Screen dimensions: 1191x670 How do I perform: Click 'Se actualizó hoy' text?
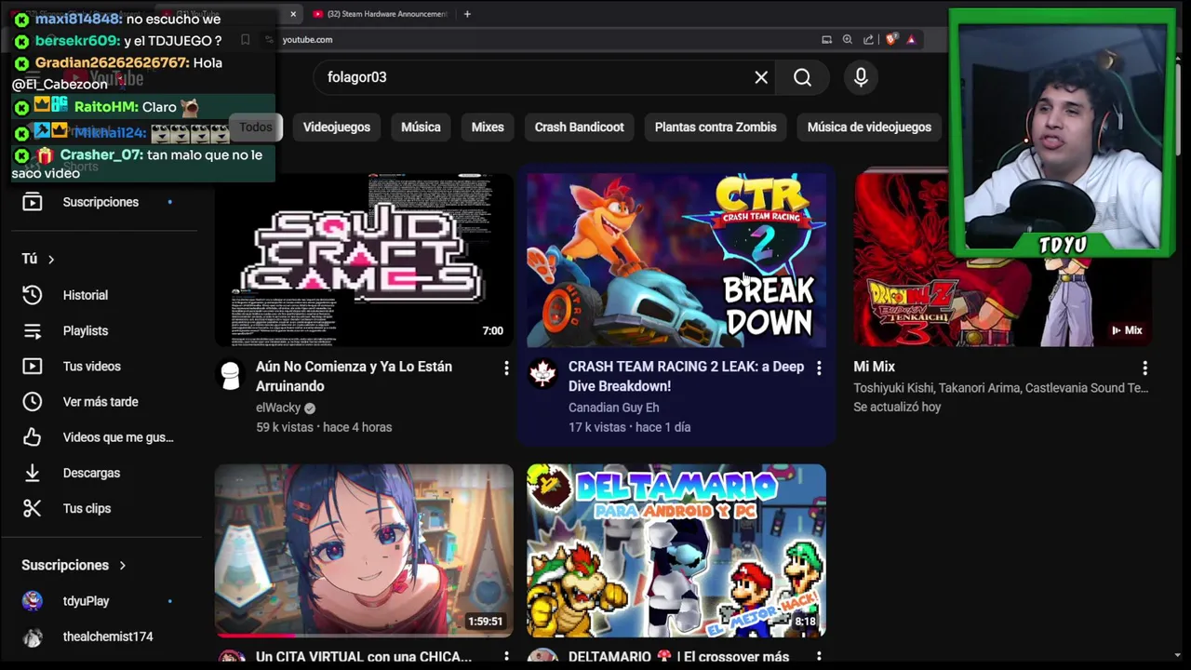point(897,407)
